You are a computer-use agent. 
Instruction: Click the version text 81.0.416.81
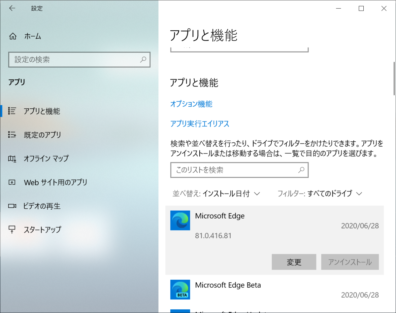[x=213, y=236]
